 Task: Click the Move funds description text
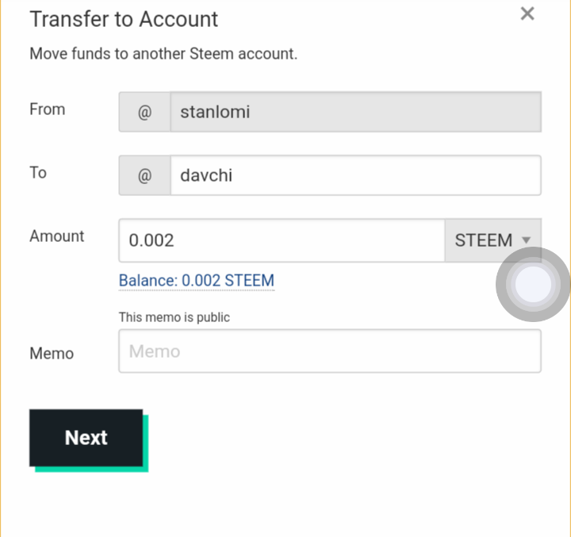point(163,55)
